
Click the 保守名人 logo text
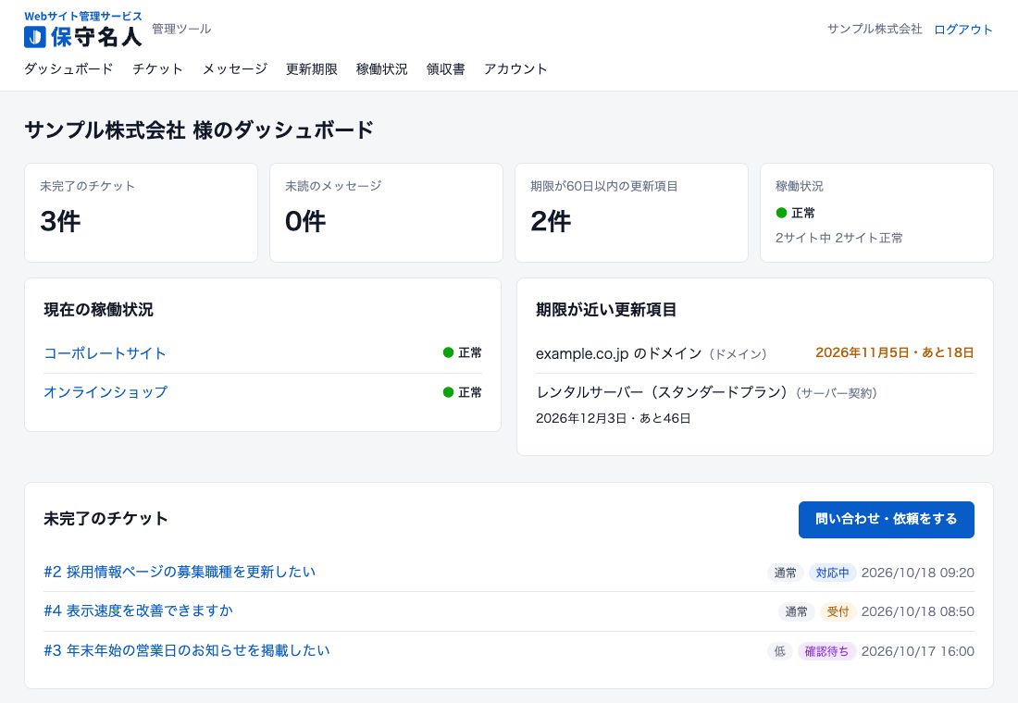tap(96, 37)
